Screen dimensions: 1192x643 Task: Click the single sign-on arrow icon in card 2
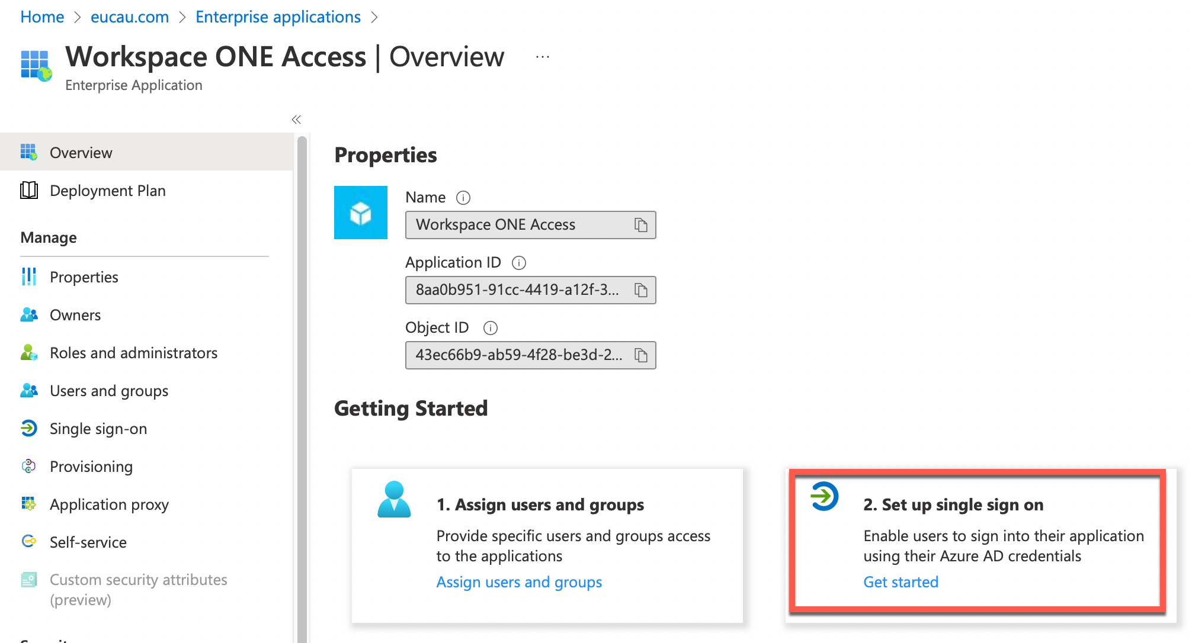[824, 496]
